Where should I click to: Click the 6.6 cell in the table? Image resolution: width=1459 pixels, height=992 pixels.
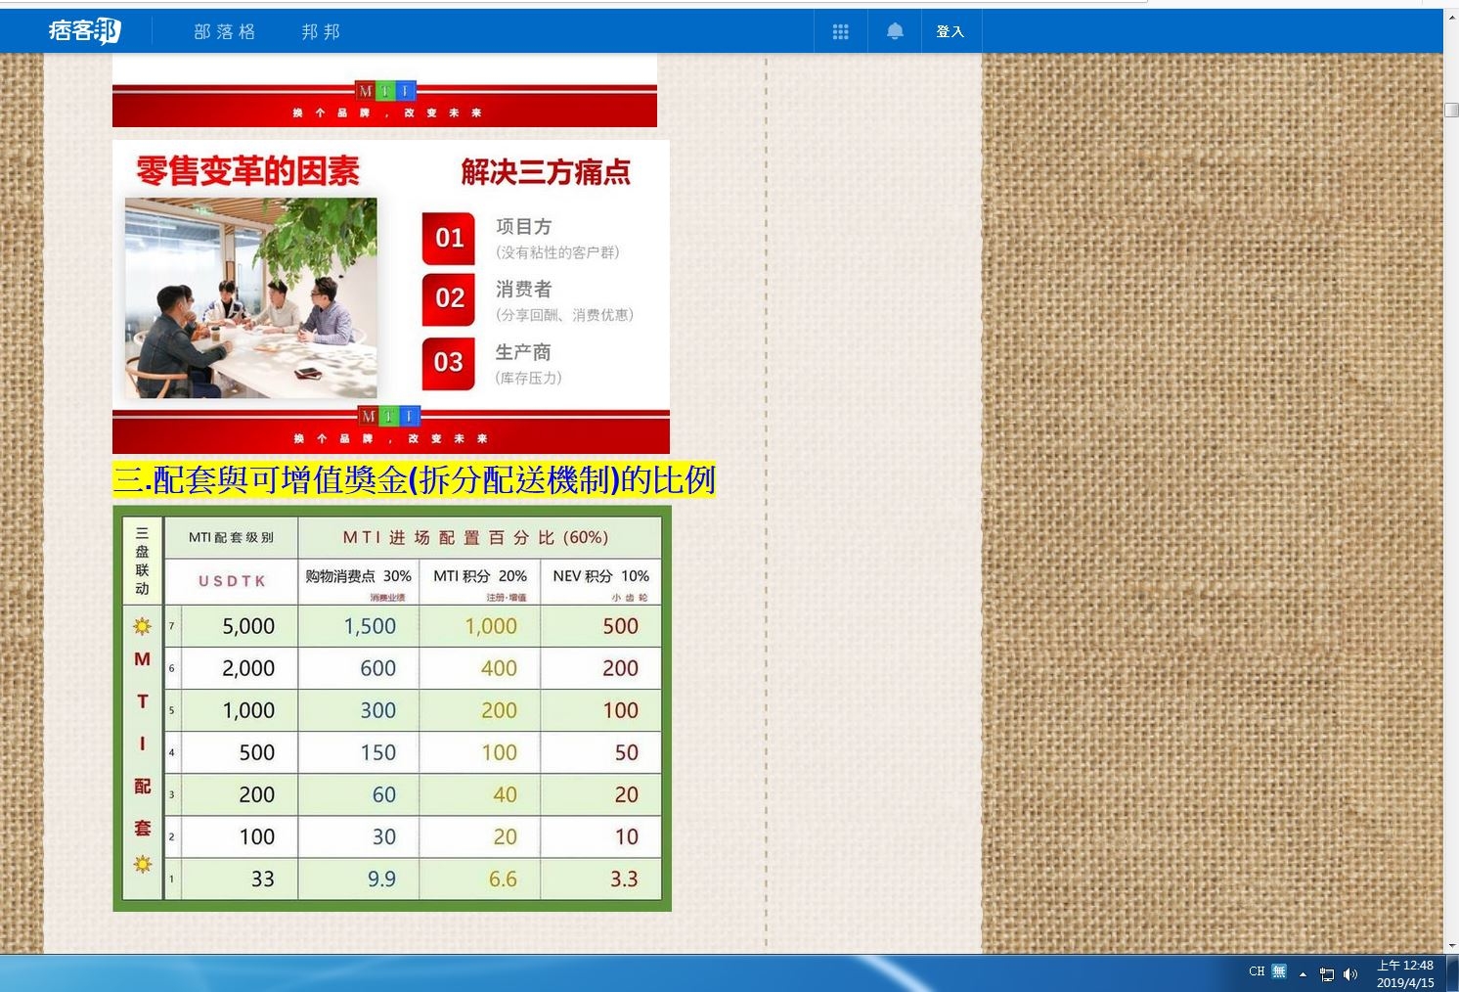click(479, 879)
